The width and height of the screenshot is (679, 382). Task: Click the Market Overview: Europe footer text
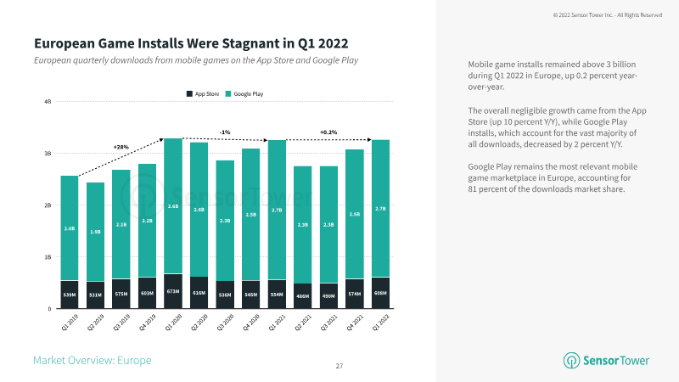92,361
